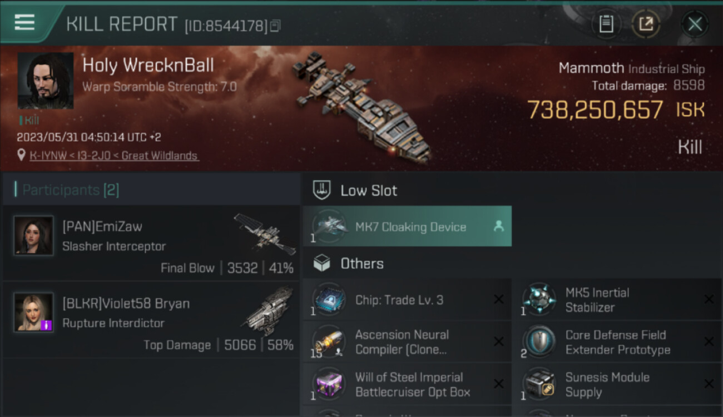723x417 pixels.
Task: Select the Participants tab
Action: click(x=71, y=190)
